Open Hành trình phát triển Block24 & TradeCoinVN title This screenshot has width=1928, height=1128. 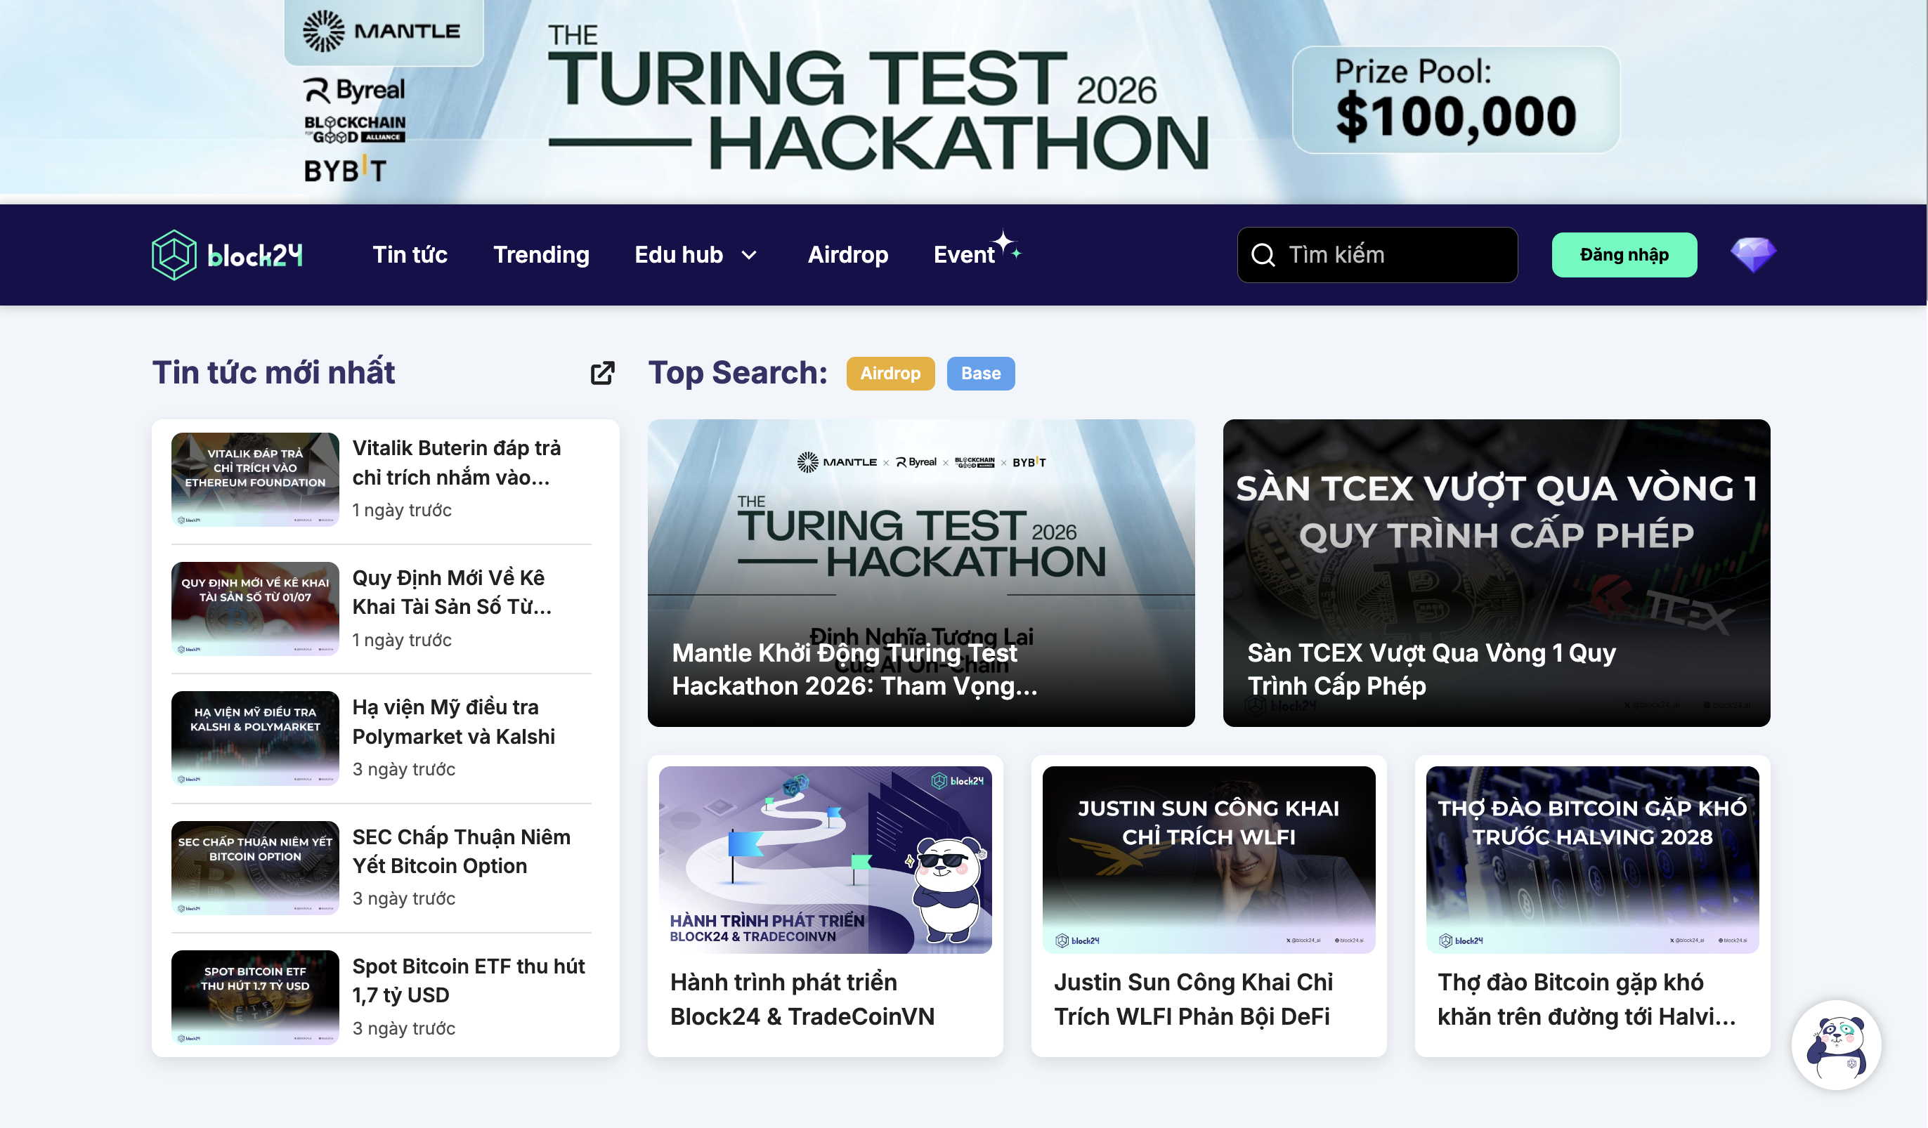coord(802,999)
